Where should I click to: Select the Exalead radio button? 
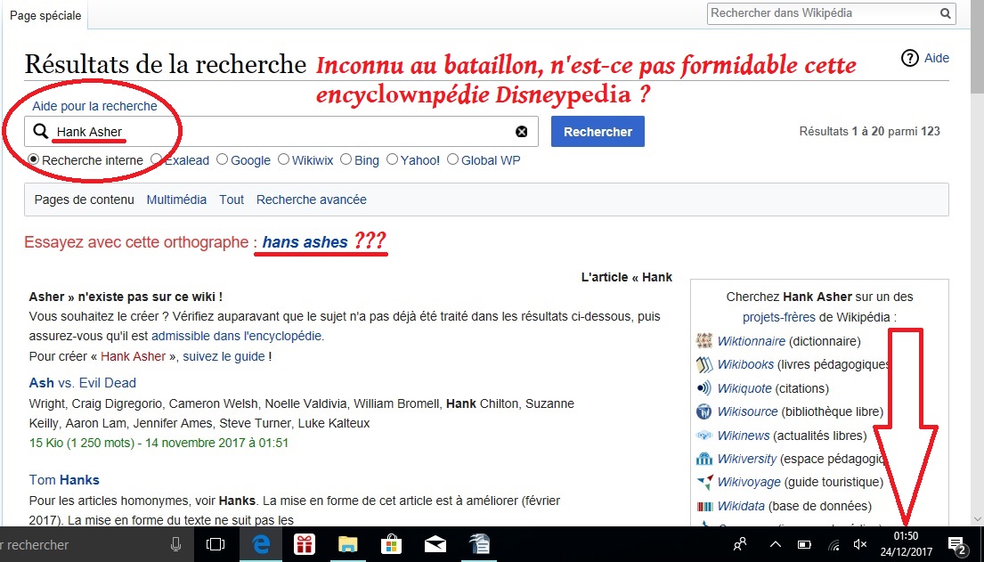point(157,159)
